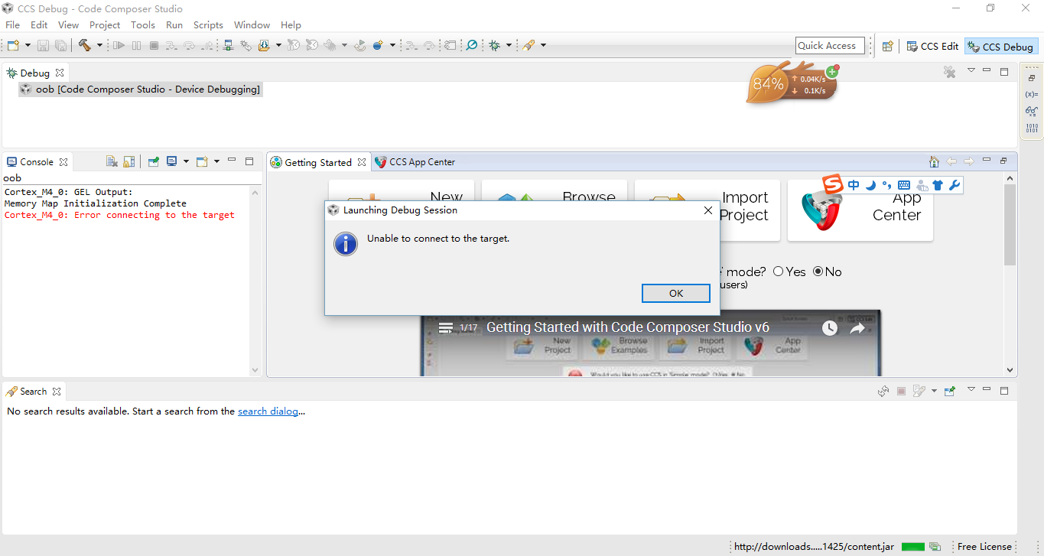Viewport: 1044px width, 556px height.
Task: Select the Console tab
Action: point(37,162)
